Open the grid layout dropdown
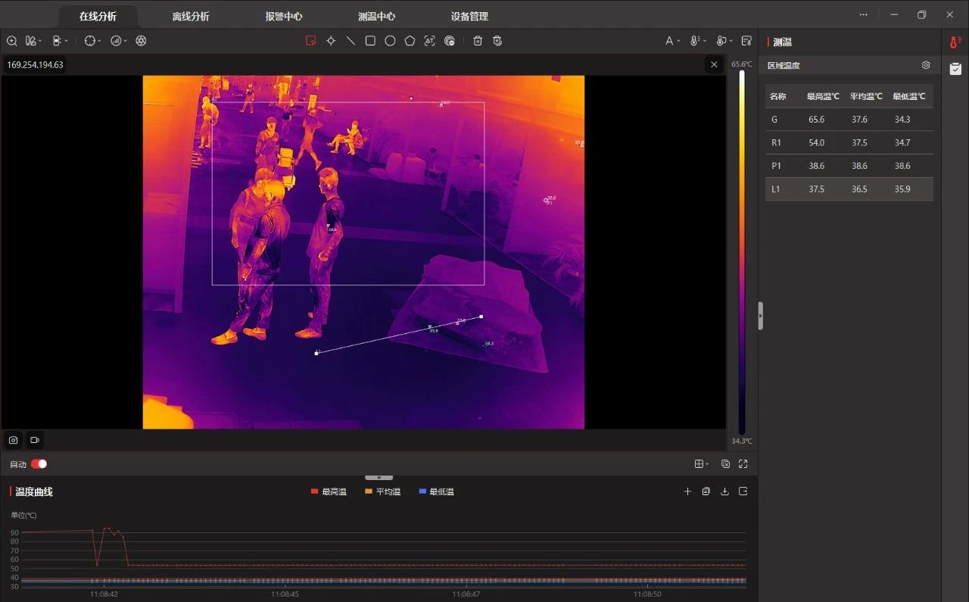This screenshot has height=602, width=969. point(702,464)
